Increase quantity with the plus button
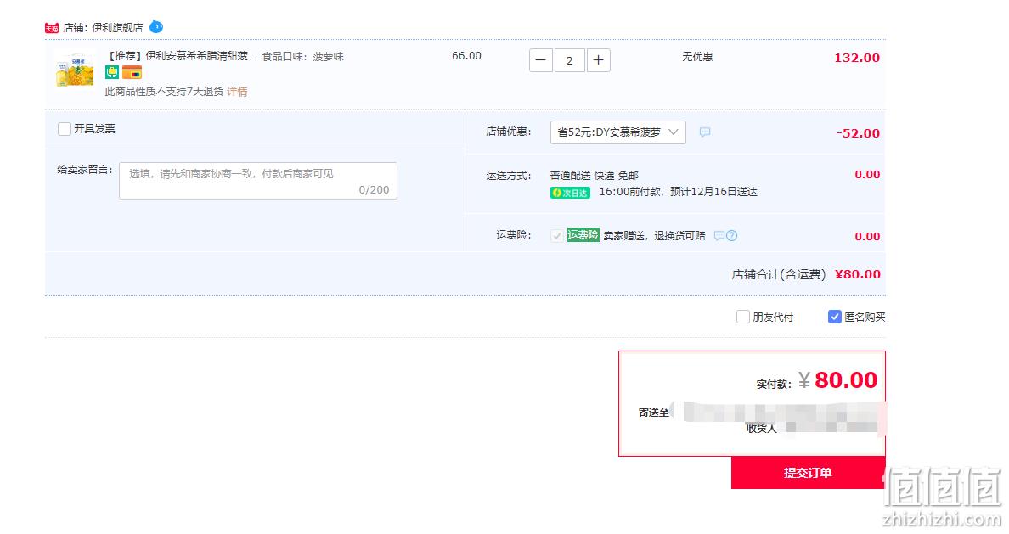 tap(599, 60)
